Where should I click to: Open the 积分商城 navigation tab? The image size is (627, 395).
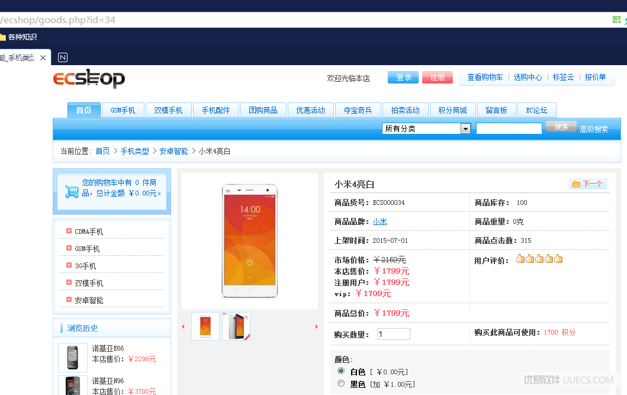453,110
